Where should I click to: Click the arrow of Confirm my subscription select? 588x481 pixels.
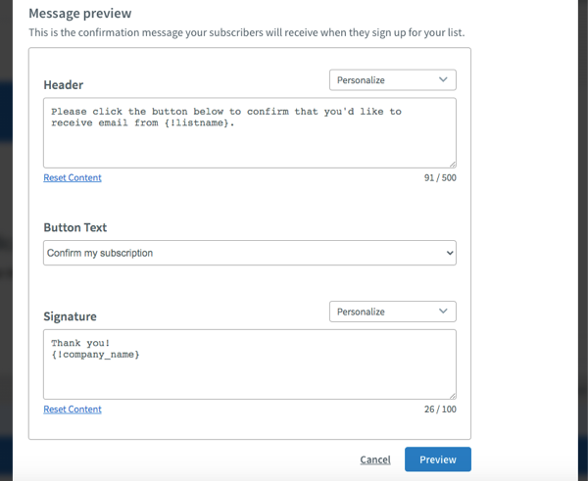click(x=450, y=253)
